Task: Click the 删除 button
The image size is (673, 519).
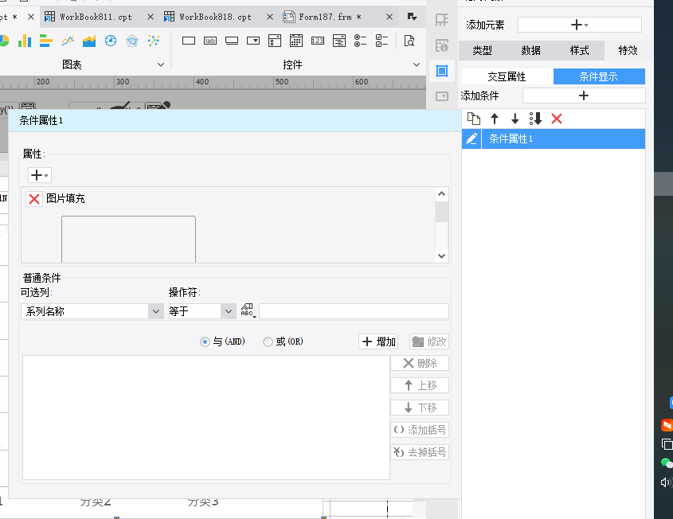Action: pos(420,363)
